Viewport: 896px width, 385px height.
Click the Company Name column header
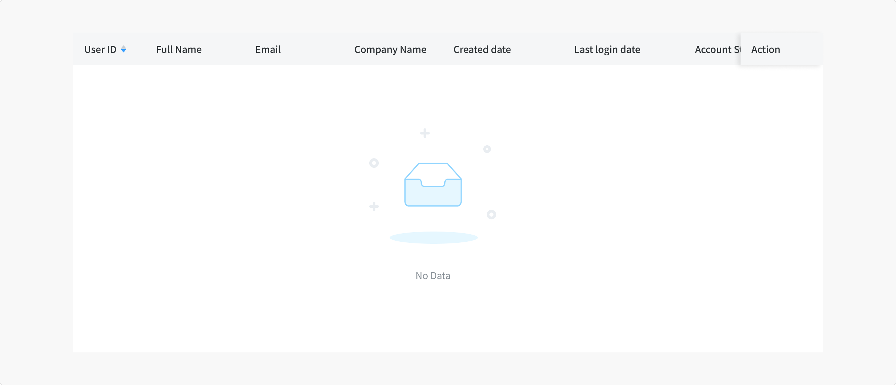390,49
